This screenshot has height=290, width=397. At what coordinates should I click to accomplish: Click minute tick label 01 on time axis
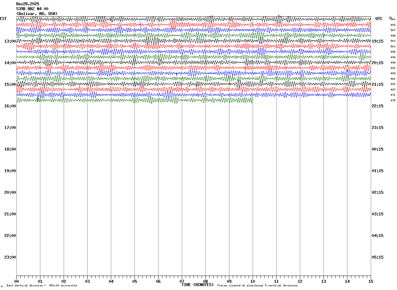[40, 281]
